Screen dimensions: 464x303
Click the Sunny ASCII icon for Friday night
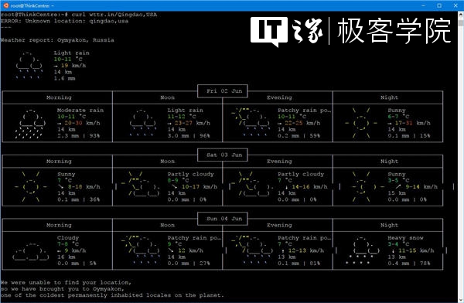[360, 123]
